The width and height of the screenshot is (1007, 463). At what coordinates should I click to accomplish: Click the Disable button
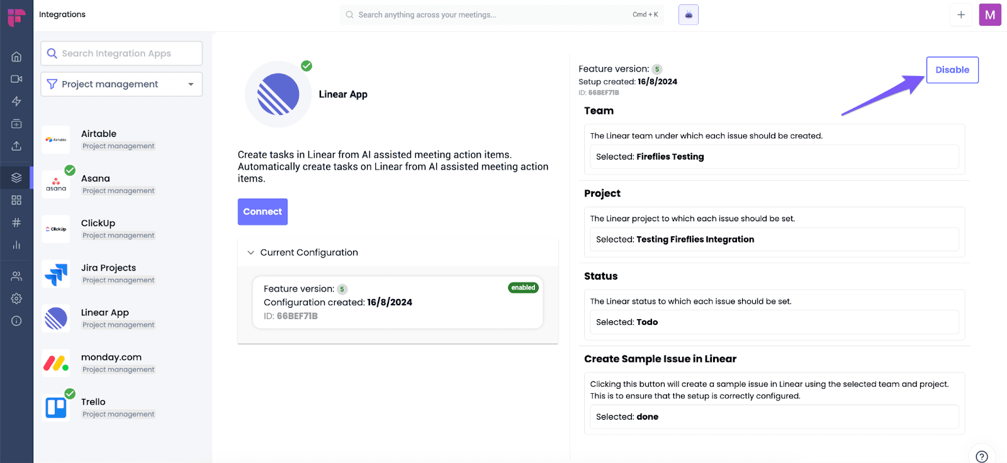pos(952,70)
